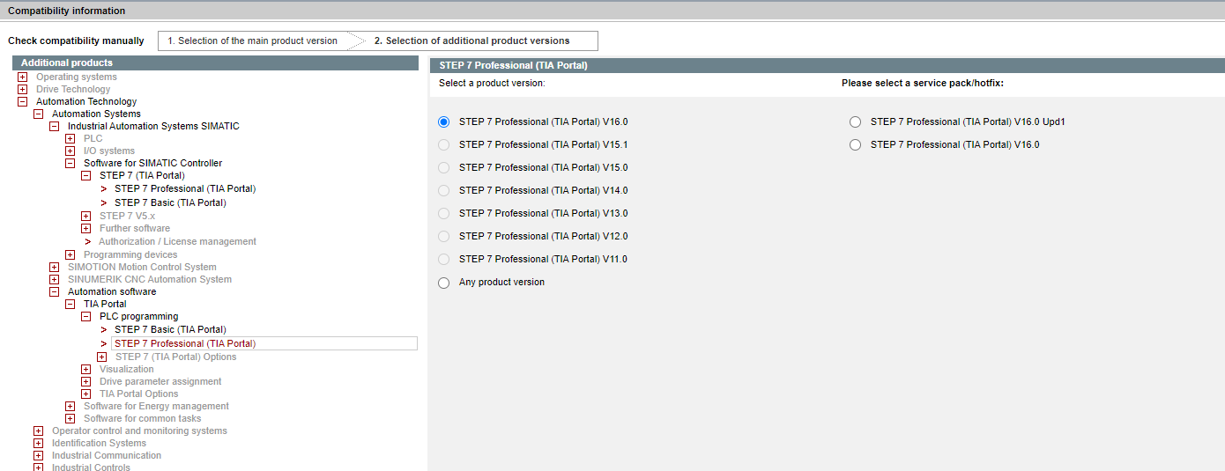The image size is (1225, 471).
Task: Open STEP 7 Professional under STEP 7 (TIA Portal)
Action: [185, 188]
